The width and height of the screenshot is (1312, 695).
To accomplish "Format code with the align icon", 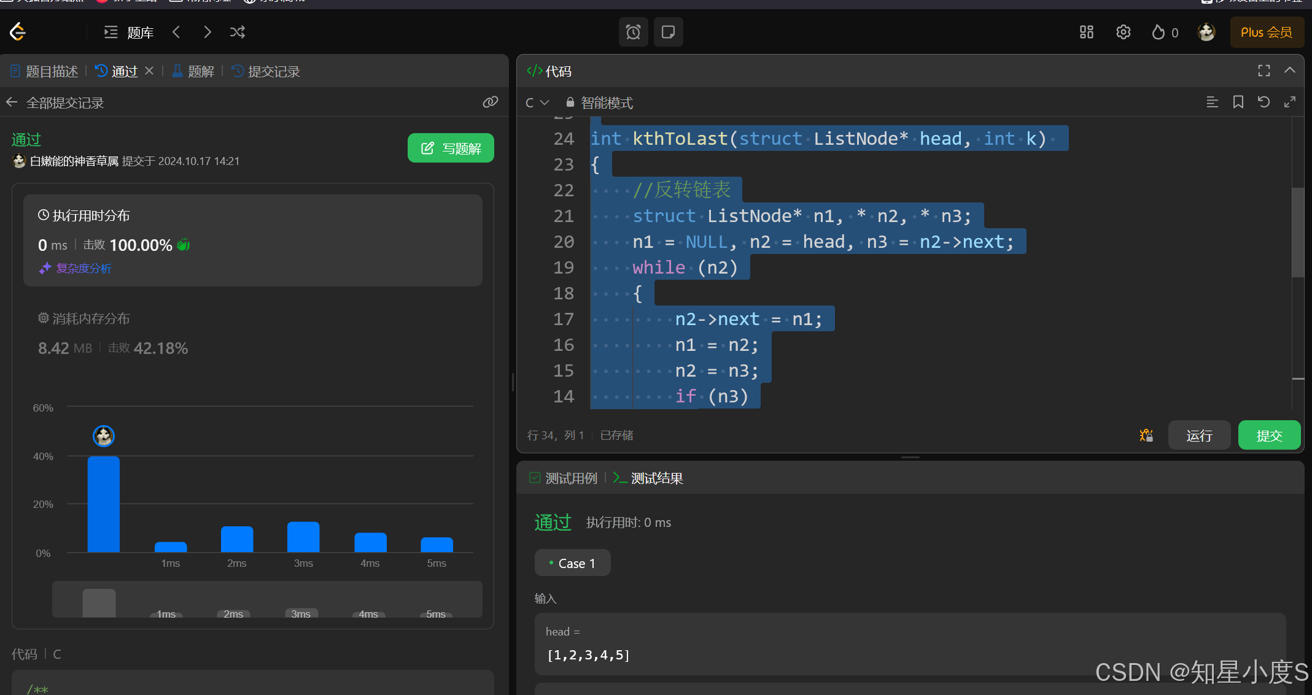I will pyautogui.click(x=1212, y=102).
